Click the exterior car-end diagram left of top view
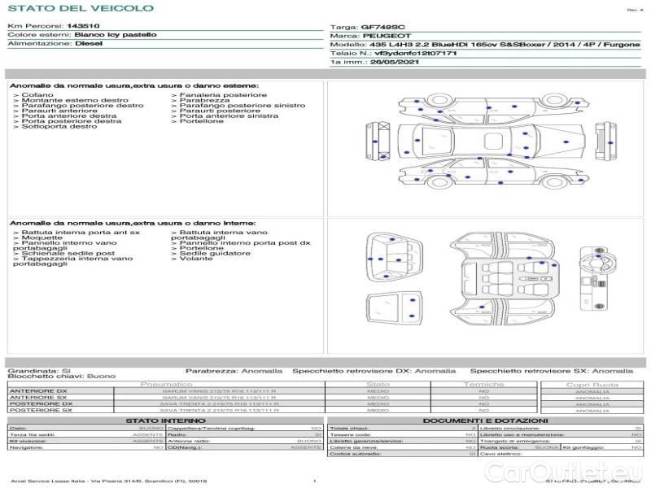 pos(380,142)
